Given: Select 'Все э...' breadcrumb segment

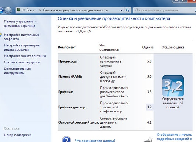Looking at the screenshot, I should 31,10.
